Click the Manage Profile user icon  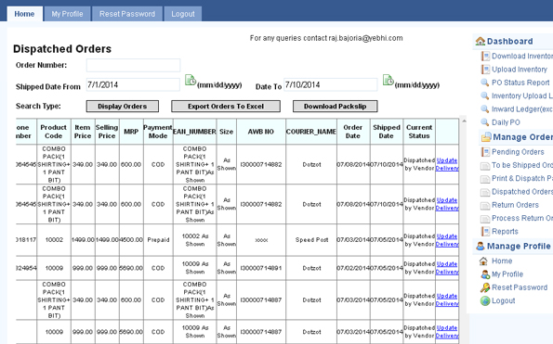481,246
